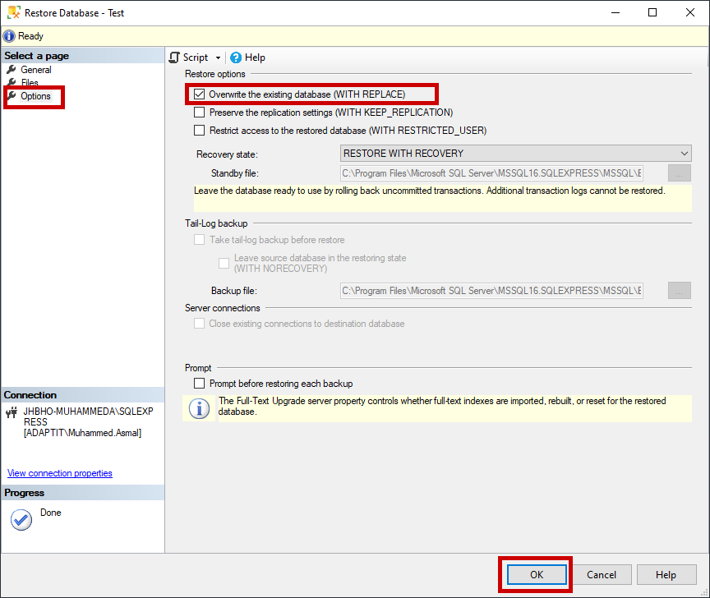710x598 pixels.
Task: Enable Preserve the replication settings checkbox
Action: [199, 112]
